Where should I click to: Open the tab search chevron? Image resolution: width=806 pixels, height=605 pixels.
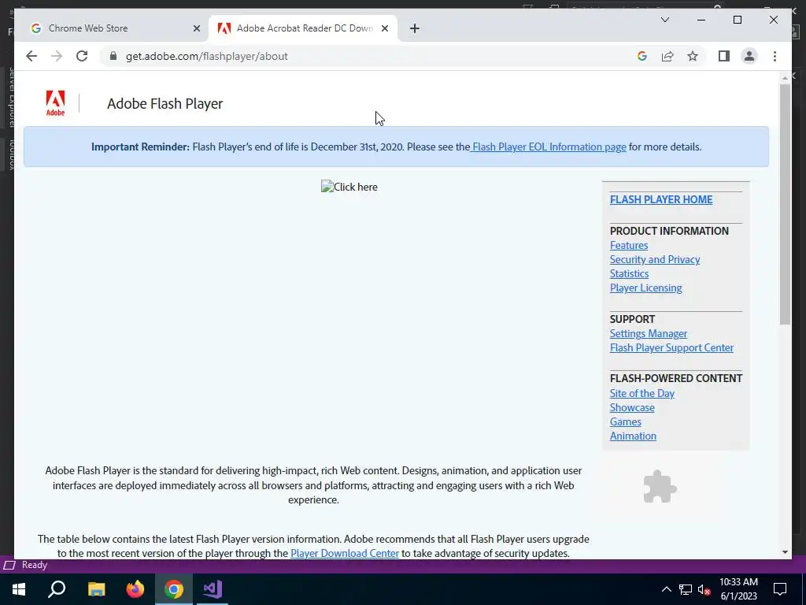(664, 20)
